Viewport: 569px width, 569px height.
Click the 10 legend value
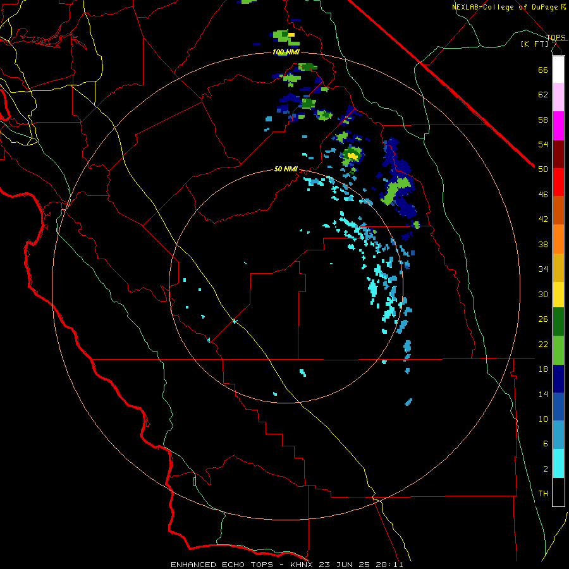(543, 419)
